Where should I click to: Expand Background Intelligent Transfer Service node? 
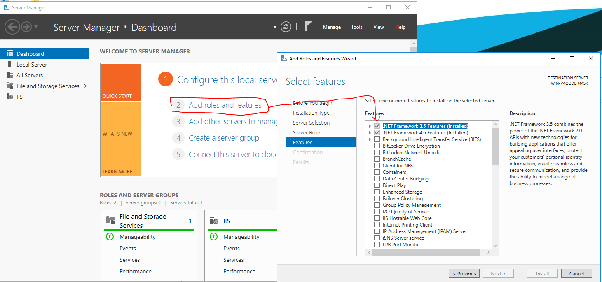370,139
